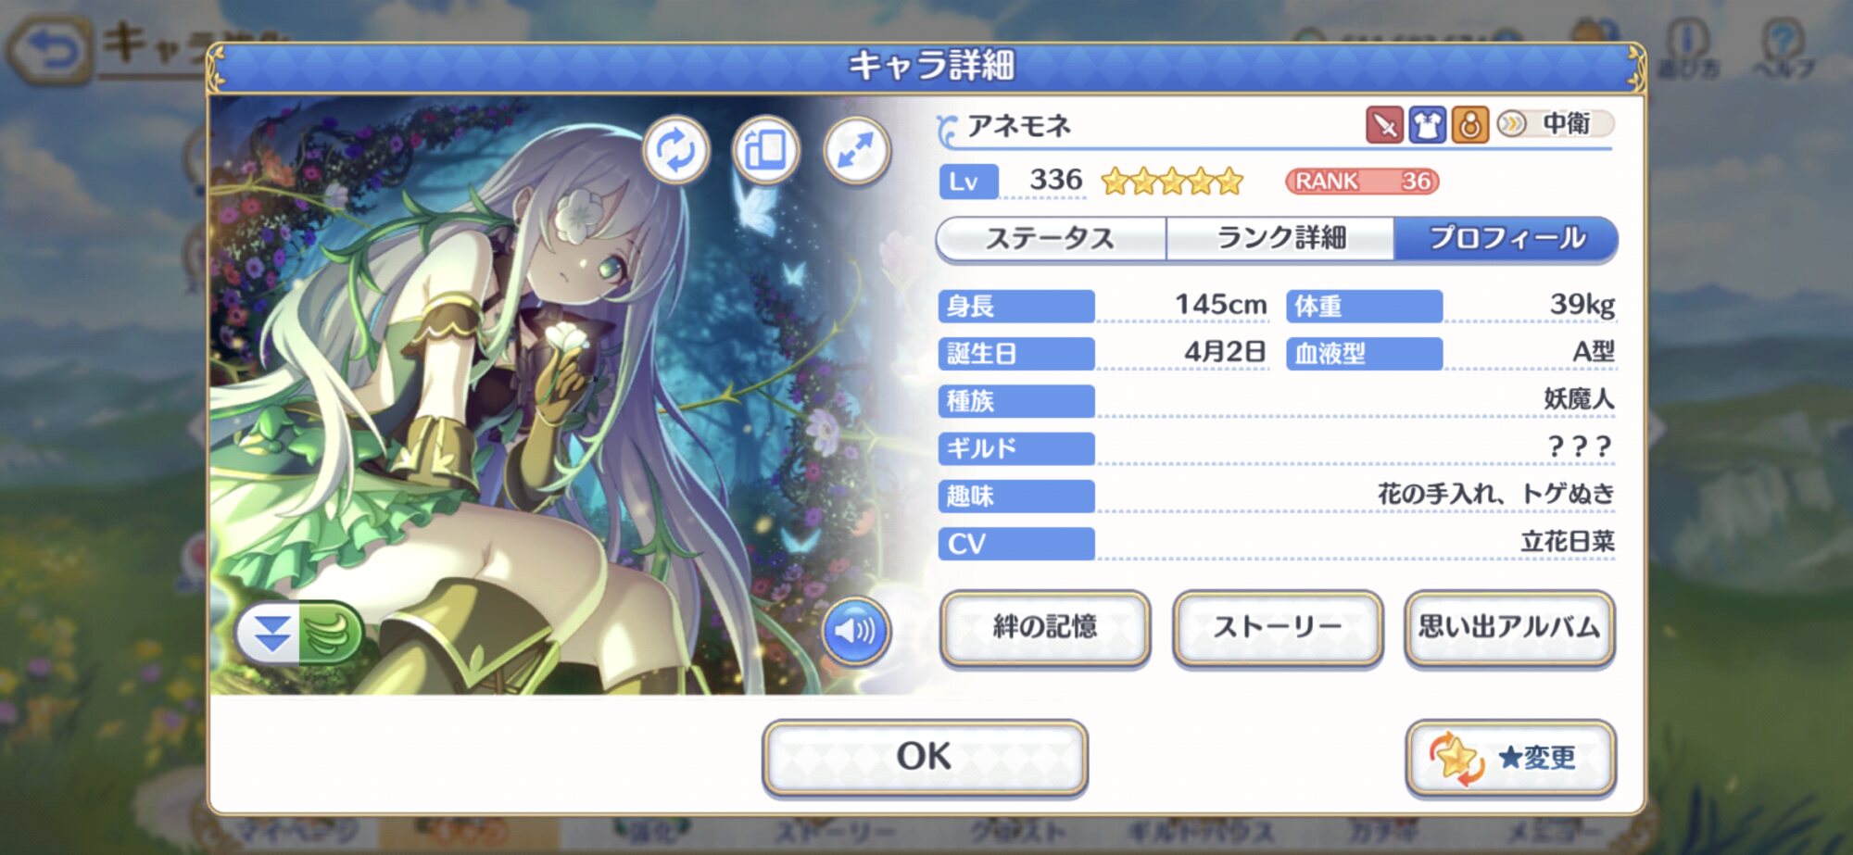Expand the illustration to full screen
Viewport: 1853px width, 855px height.
point(856,150)
